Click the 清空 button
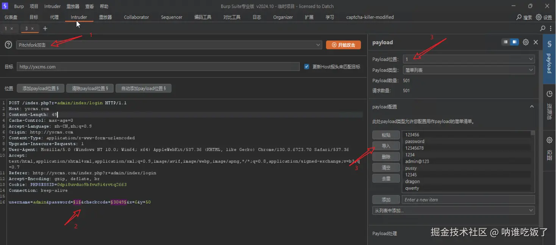Viewport: 556px width, 245px height. (x=386, y=167)
